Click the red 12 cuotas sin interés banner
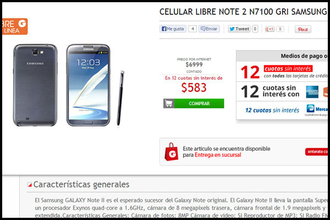The image size is (330, 220). coord(288,69)
